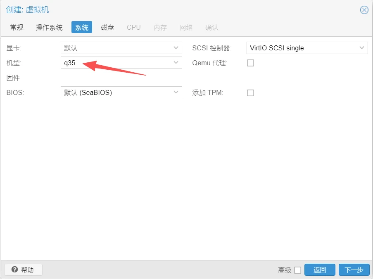Click the CPU tab
This screenshot has width=373, height=279.
(x=133, y=28)
